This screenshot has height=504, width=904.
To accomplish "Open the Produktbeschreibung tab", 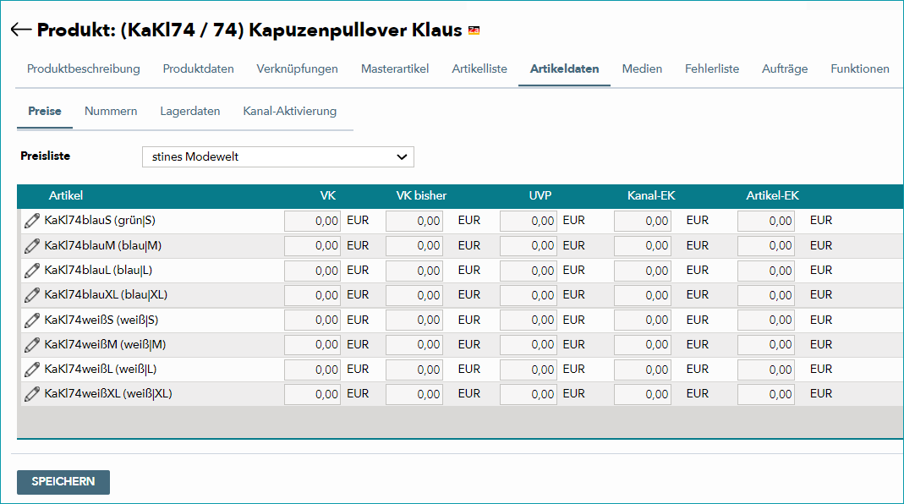I will [84, 68].
